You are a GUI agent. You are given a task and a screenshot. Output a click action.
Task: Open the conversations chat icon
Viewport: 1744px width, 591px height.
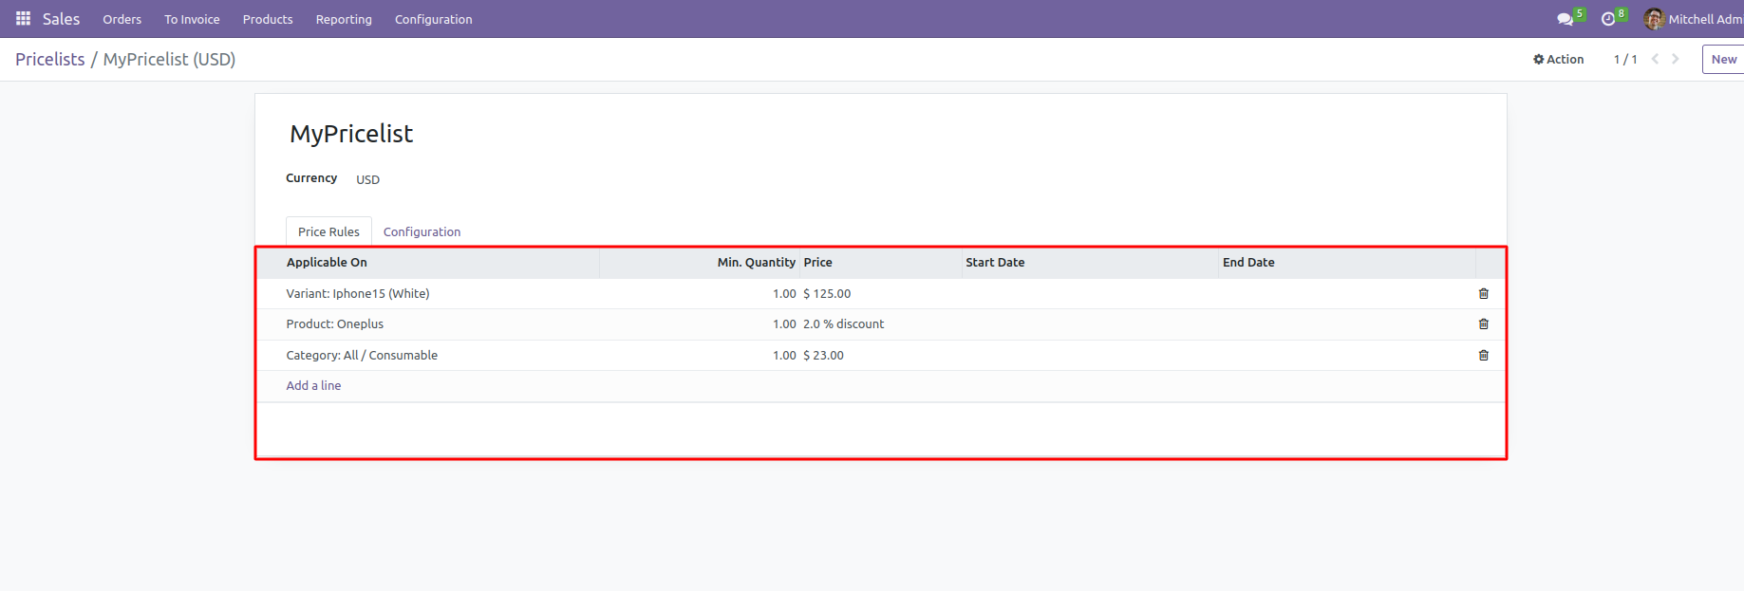(x=1566, y=19)
